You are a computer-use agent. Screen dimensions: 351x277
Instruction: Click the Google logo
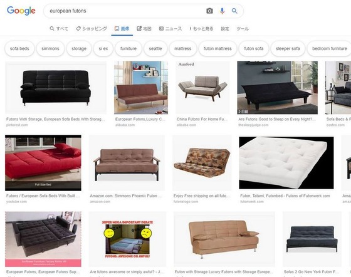coord(21,11)
